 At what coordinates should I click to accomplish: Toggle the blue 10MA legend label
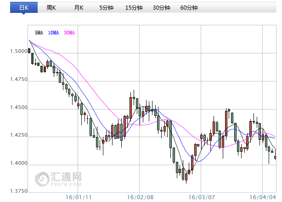pos(53,33)
